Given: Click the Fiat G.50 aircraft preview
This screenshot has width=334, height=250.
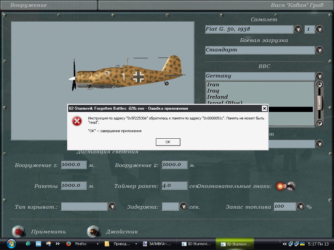Looking at the screenshot, I should [127, 73].
